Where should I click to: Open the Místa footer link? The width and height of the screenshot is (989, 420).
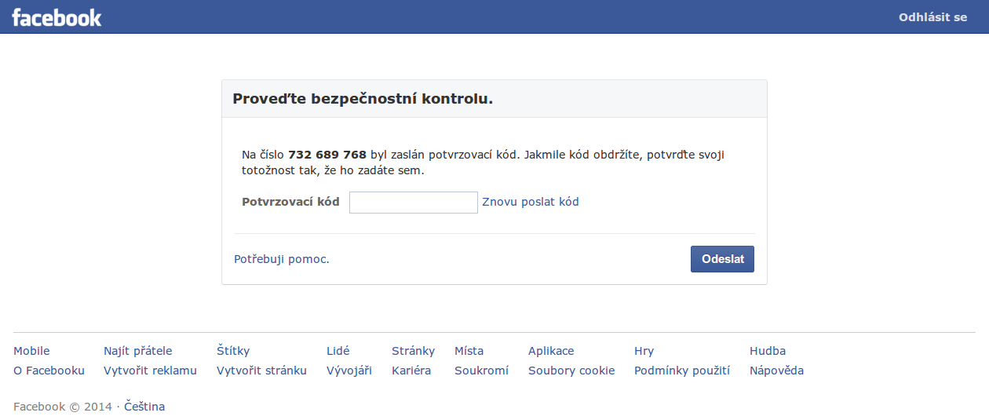(x=469, y=351)
